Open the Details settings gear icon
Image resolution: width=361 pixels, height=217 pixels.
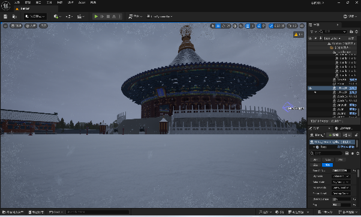357,153
